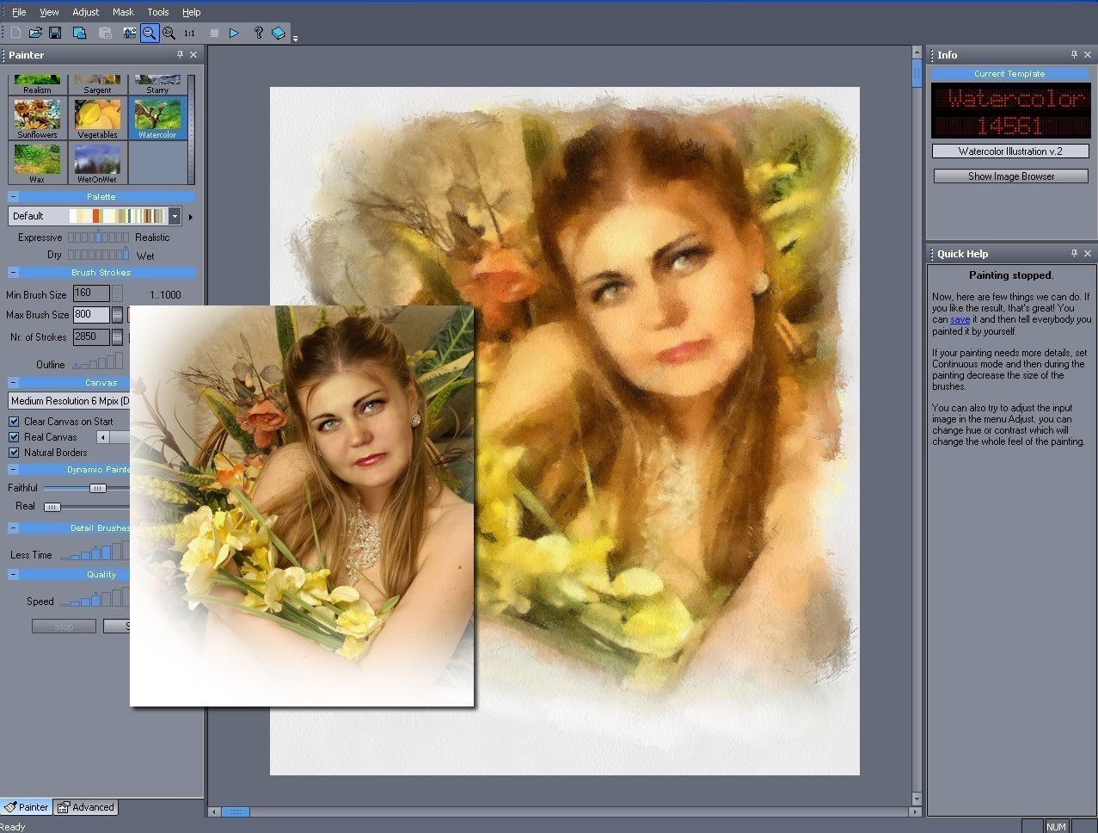The image size is (1098, 833).
Task: Toggle the Real Canvas checkbox
Action: pyautogui.click(x=14, y=437)
